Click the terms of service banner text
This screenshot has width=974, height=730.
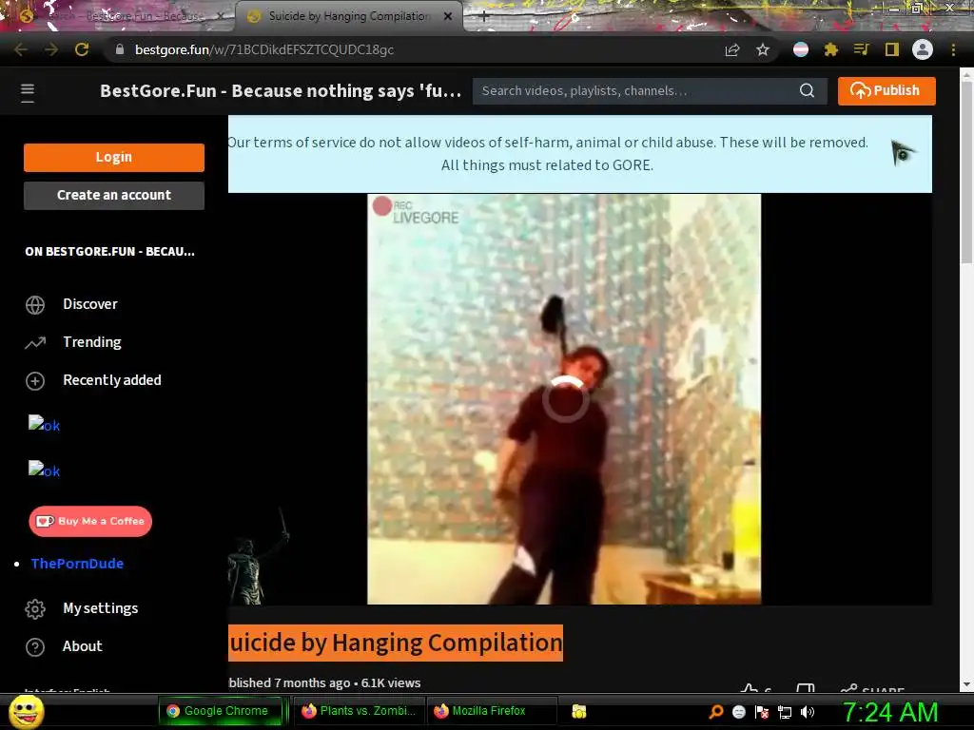tap(547, 154)
